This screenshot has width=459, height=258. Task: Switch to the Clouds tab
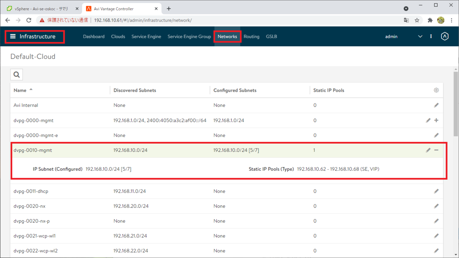[118, 36]
